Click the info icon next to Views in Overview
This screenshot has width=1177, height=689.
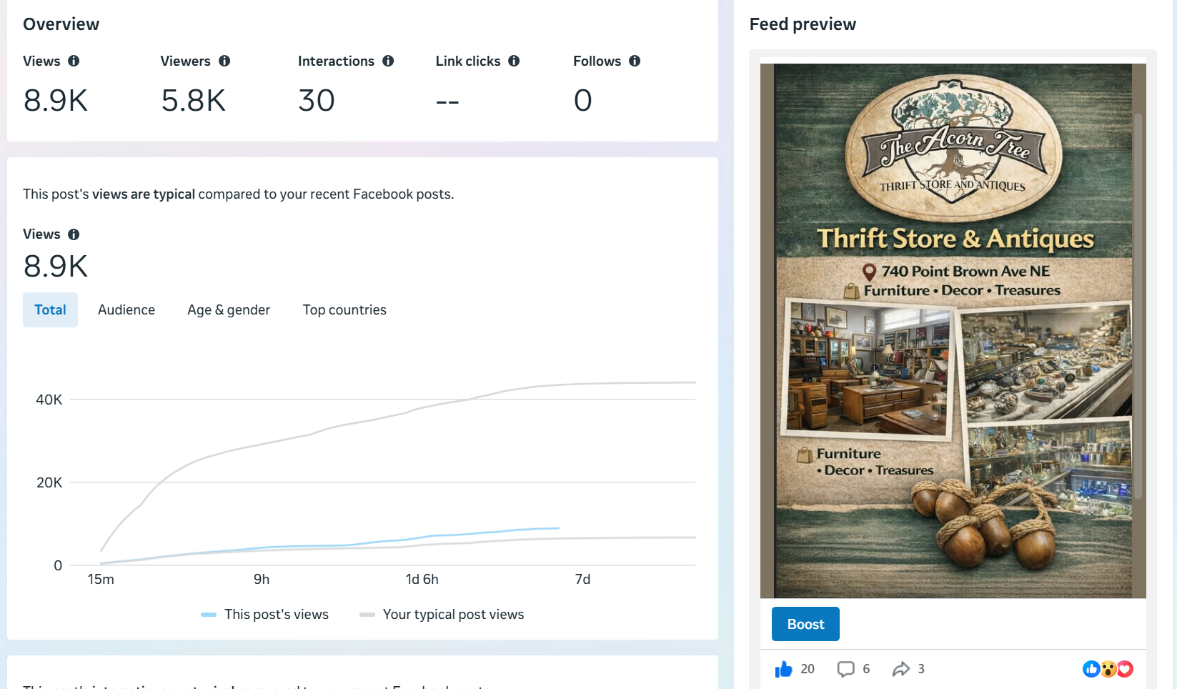tap(74, 61)
